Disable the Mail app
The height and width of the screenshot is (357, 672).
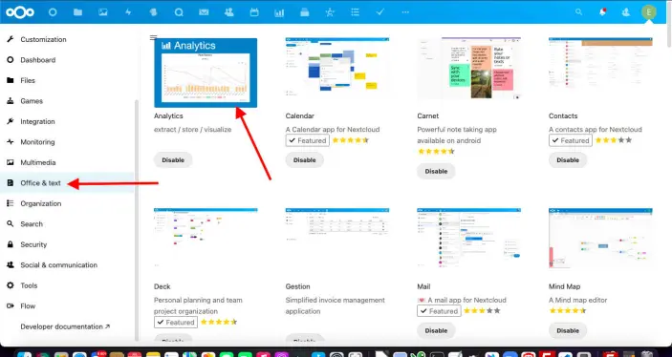[x=436, y=330]
